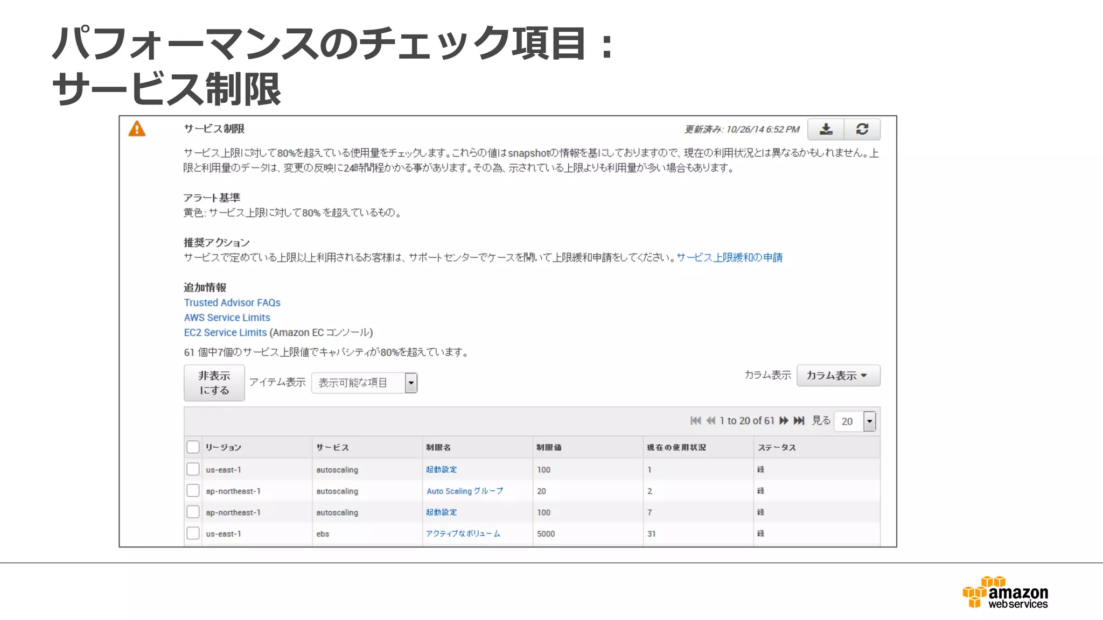Click usage value 31 in ebs row

(651, 534)
